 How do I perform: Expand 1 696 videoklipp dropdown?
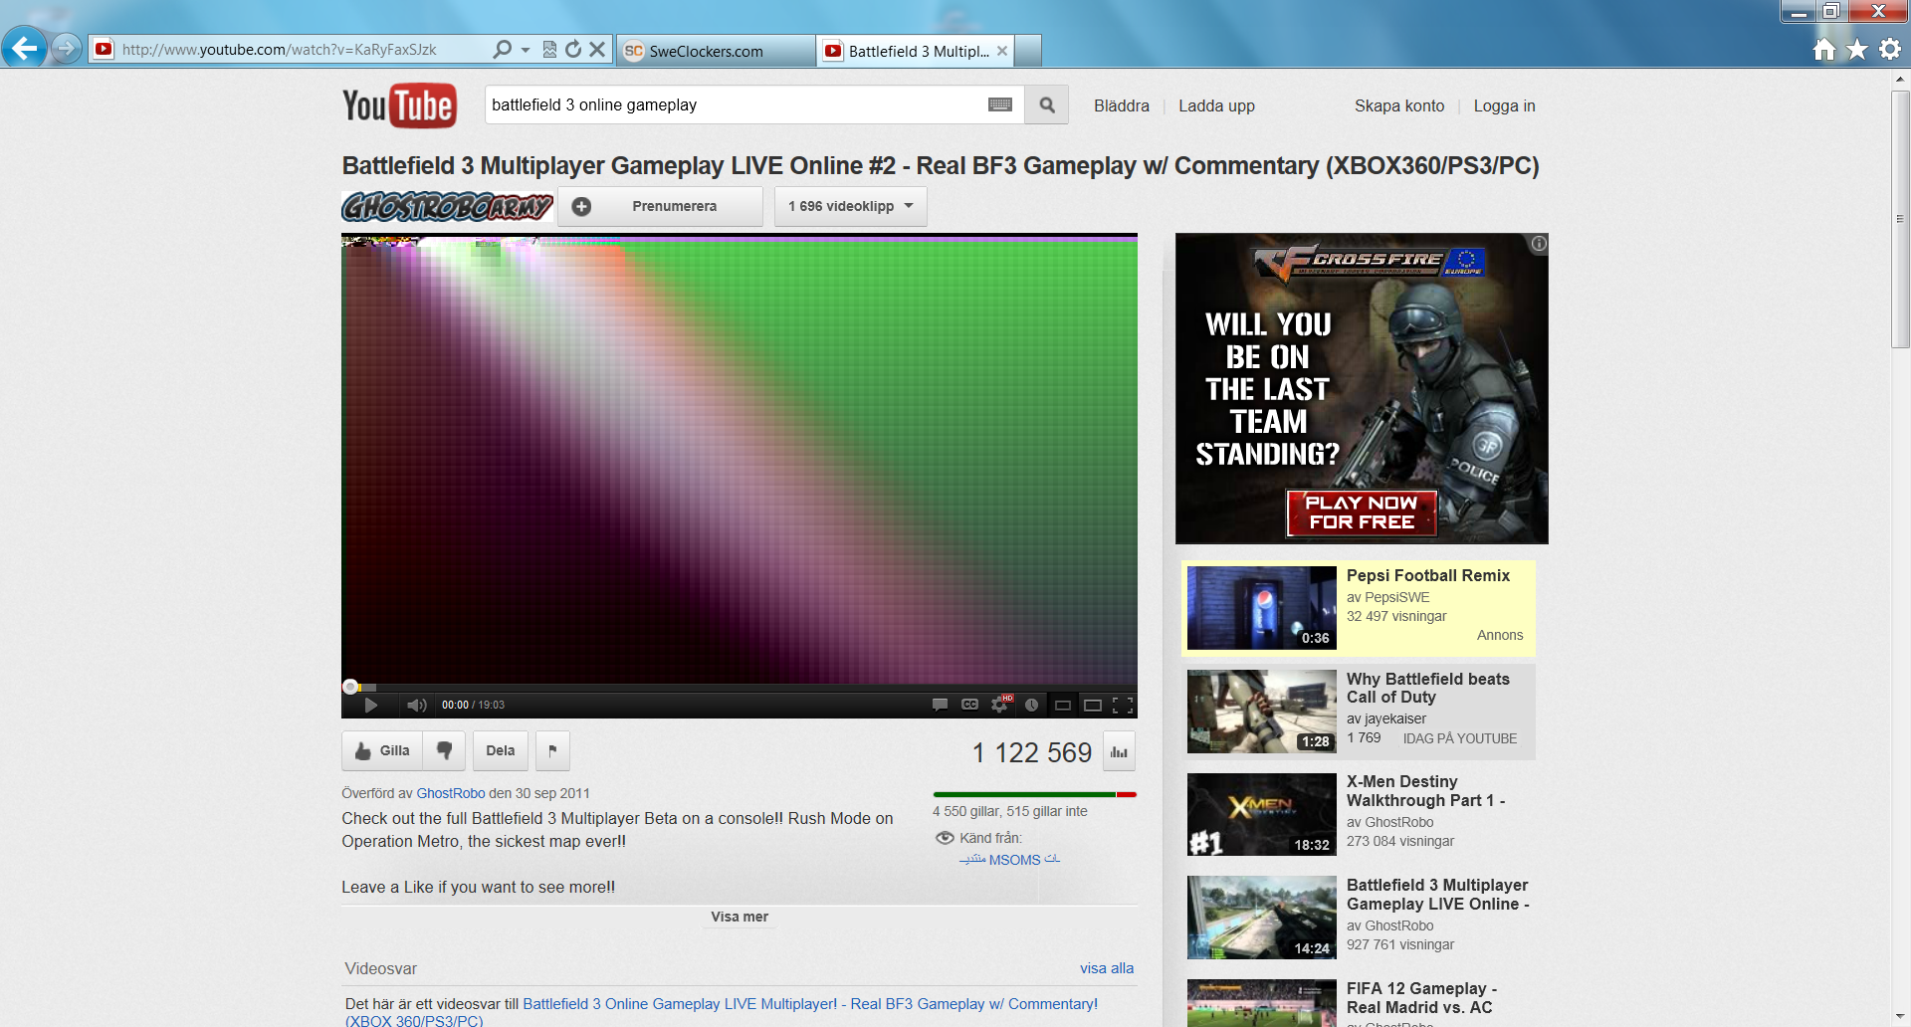click(x=850, y=206)
